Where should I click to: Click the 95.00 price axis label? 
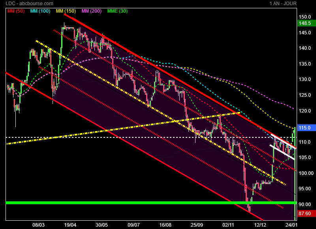click(305, 189)
